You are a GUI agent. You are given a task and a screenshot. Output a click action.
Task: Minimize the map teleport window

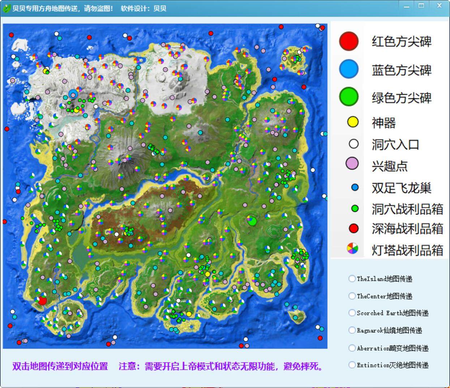coord(407,6)
